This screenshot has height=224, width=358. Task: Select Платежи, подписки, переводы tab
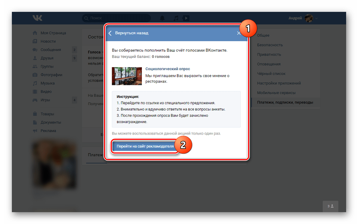285,102
